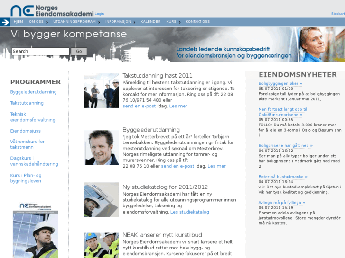Open the UTDANNINGSPROGRAM menu item

(75, 22)
